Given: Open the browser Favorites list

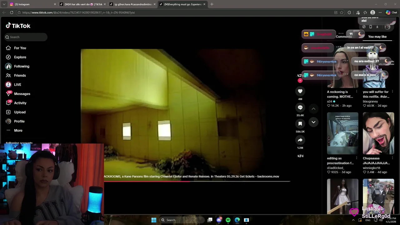Looking at the screenshot, I should point(365,12).
